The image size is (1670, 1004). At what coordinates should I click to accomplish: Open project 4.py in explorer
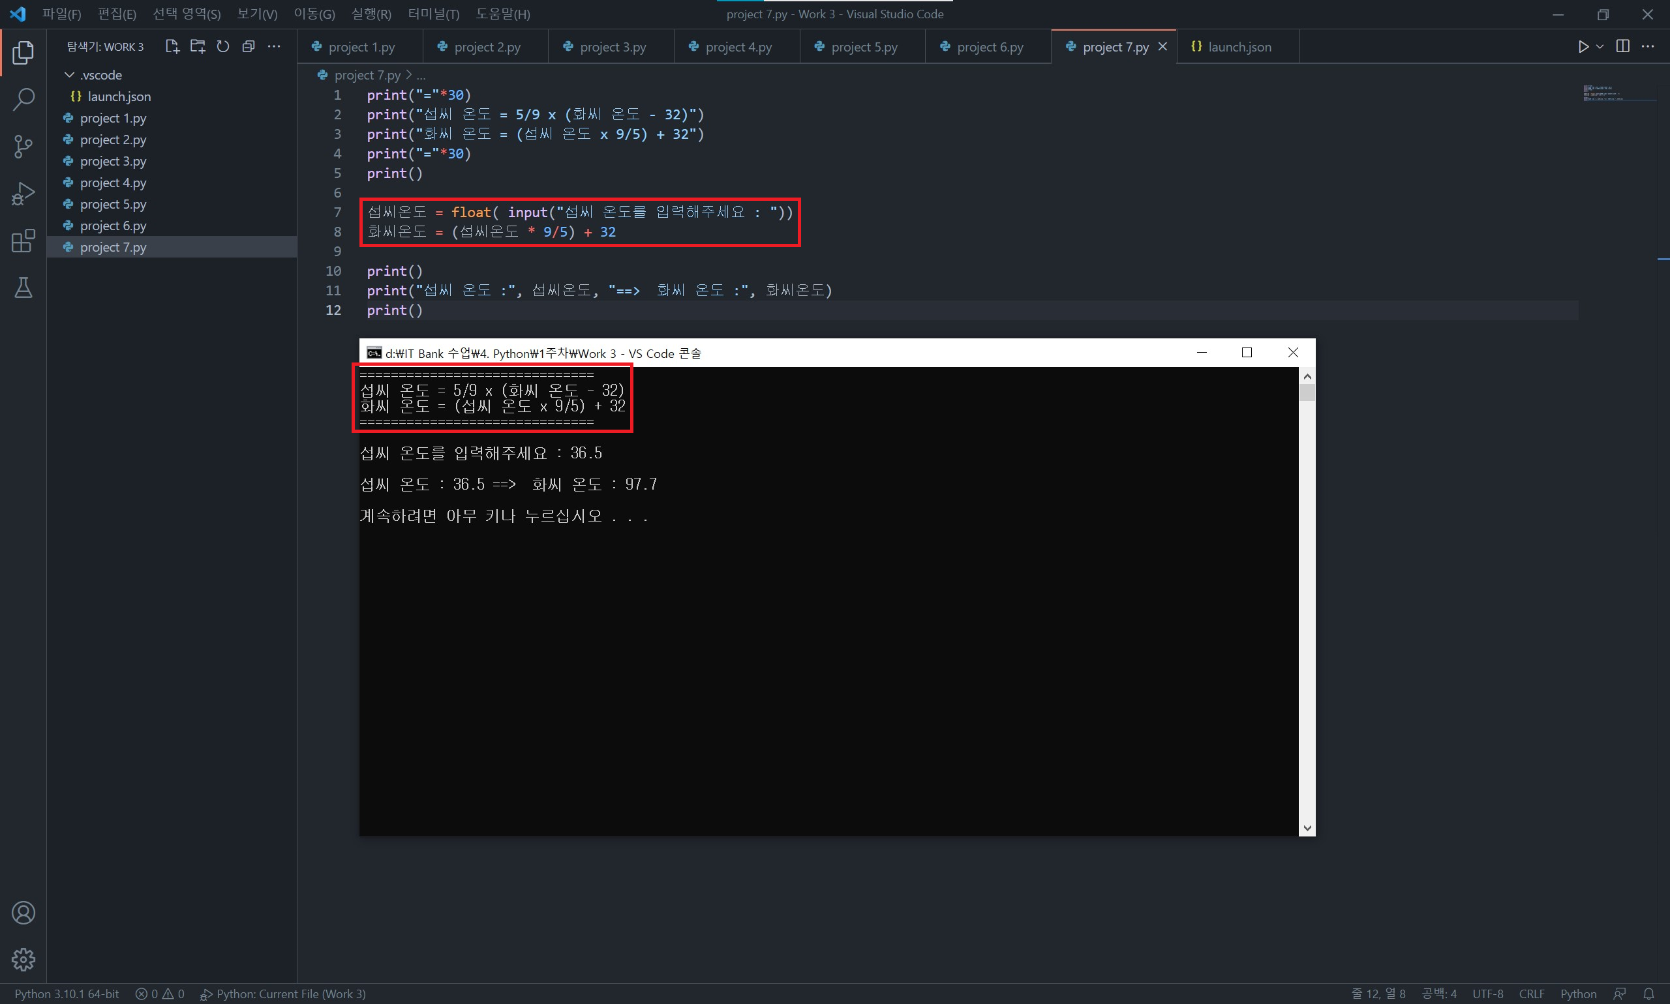(x=113, y=183)
